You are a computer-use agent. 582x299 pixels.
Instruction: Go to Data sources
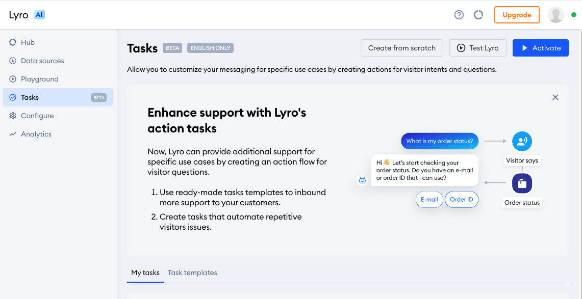tap(58, 61)
